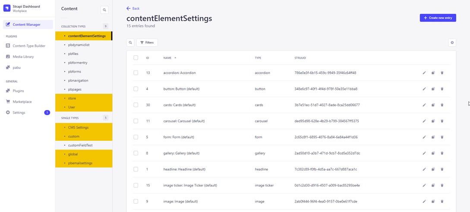The image size is (470, 212).
Task: Check the carousel: Carousel (default) row checkbox
Action: click(x=136, y=121)
